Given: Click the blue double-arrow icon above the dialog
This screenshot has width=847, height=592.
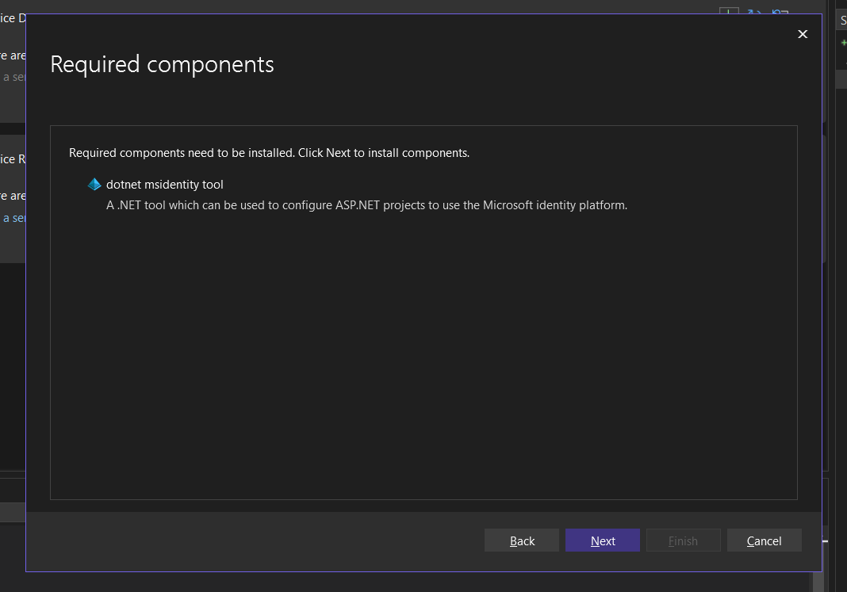Looking at the screenshot, I should 753,11.
